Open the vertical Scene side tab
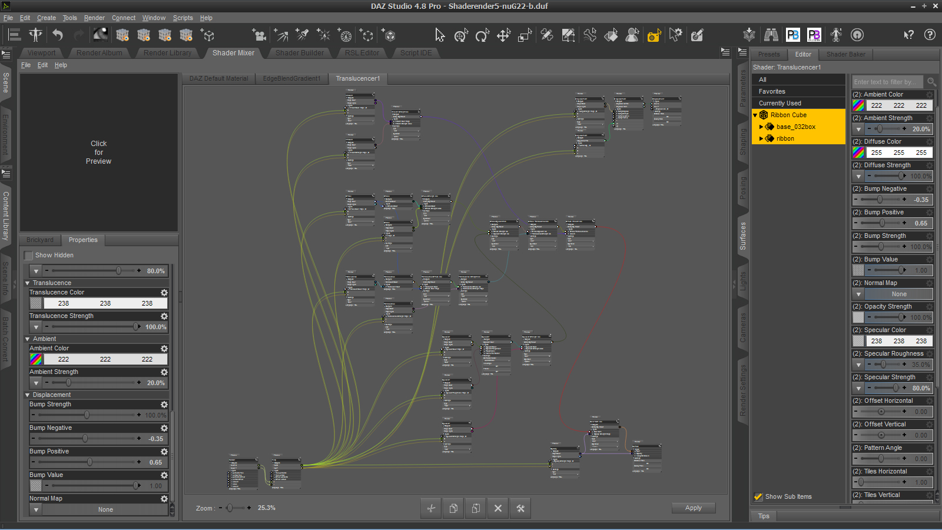The image size is (942, 530). (x=6, y=82)
